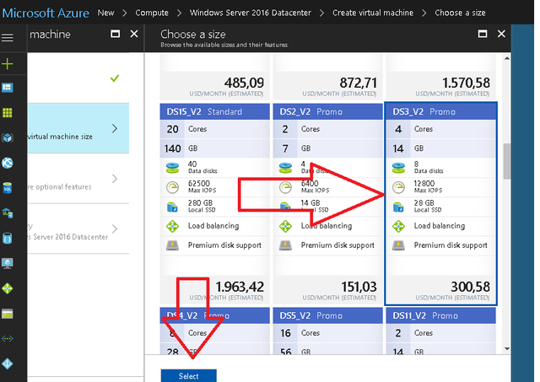Click Local SSD icon in DS15_V2 card
This screenshot has width=540, height=382.
pos(172,207)
